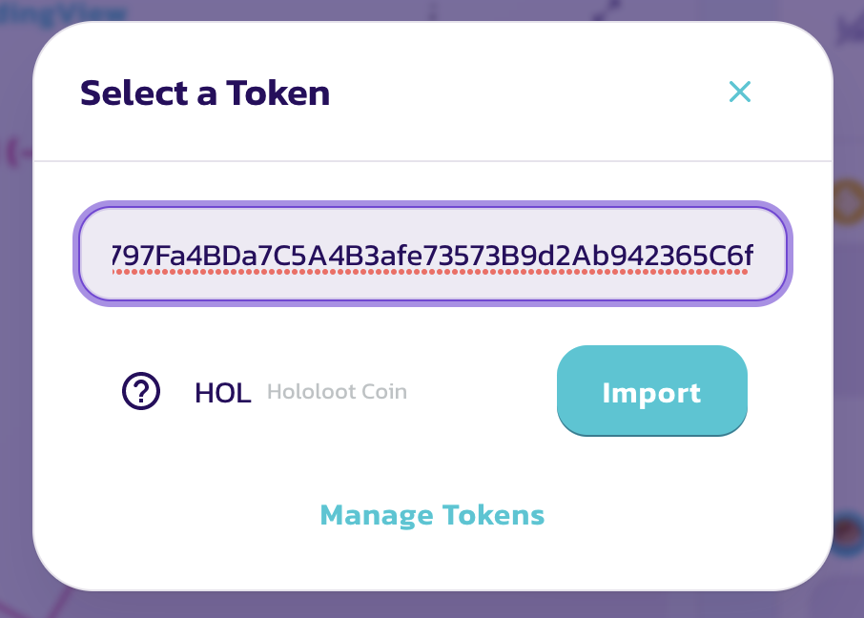Click the red dotted spellcheck underline

(429, 271)
